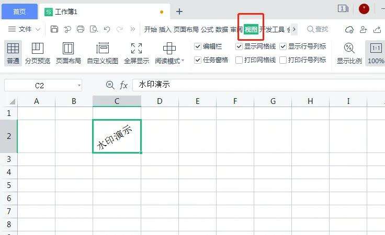Open the 开发工具 ribbon tab
Screen dimensions: 385x235
click(x=272, y=30)
